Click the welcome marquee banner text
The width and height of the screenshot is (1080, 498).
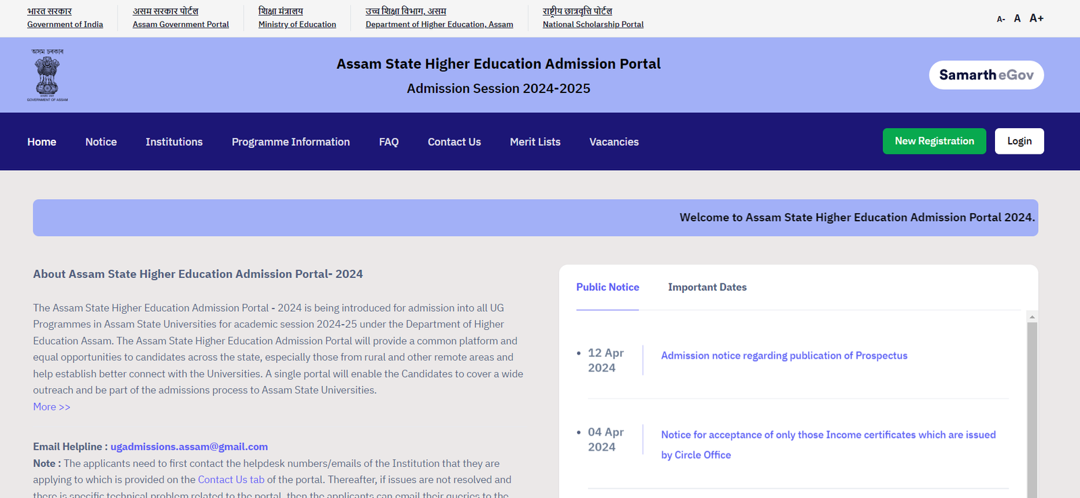click(857, 217)
